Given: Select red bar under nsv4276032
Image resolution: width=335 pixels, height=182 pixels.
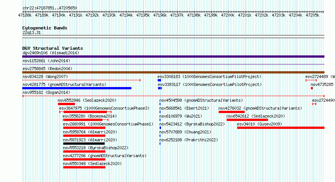Looking at the screenshot, I should [x=231, y=112].
